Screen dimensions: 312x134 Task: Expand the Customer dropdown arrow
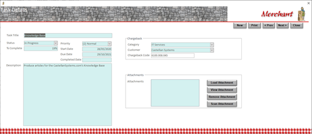(212, 50)
